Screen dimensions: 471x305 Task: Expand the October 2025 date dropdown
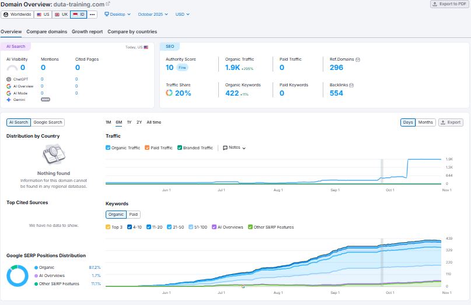click(x=153, y=14)
